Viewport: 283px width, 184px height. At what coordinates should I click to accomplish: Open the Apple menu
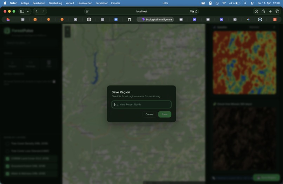click(x=5, y=3)
